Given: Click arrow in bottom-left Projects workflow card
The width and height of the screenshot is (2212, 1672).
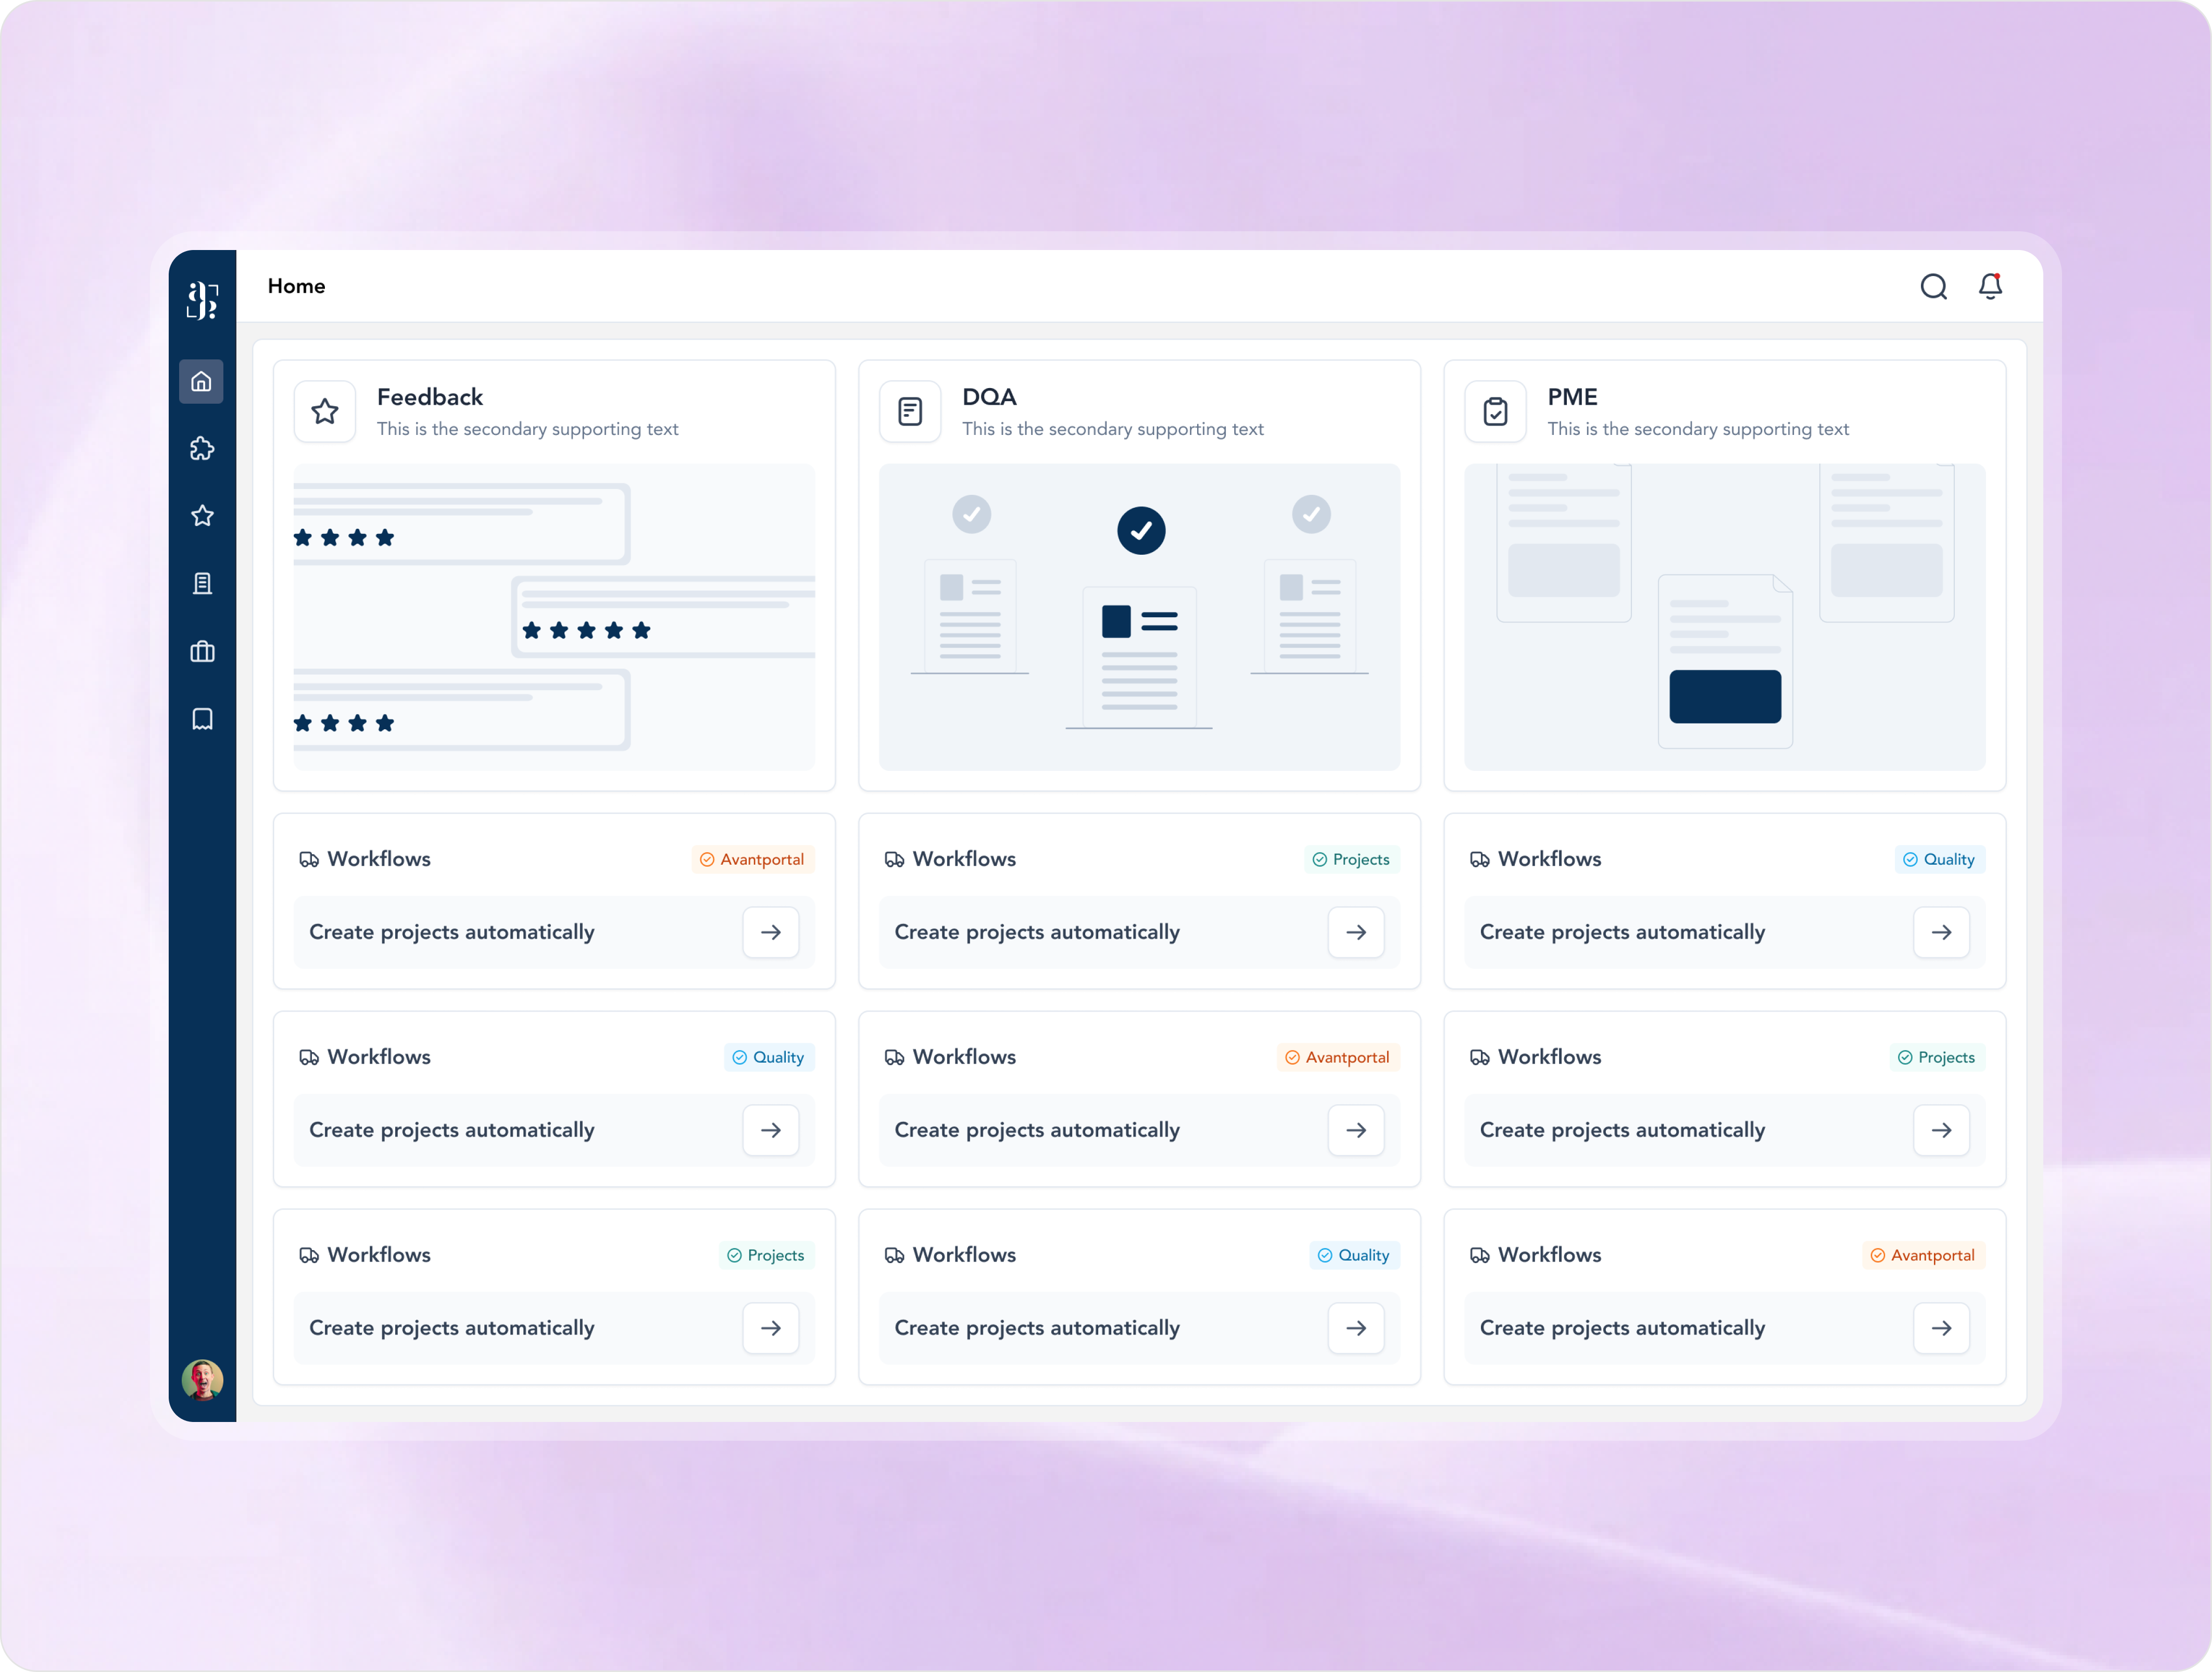Looking at the screenshot, I should point(770,1328).
